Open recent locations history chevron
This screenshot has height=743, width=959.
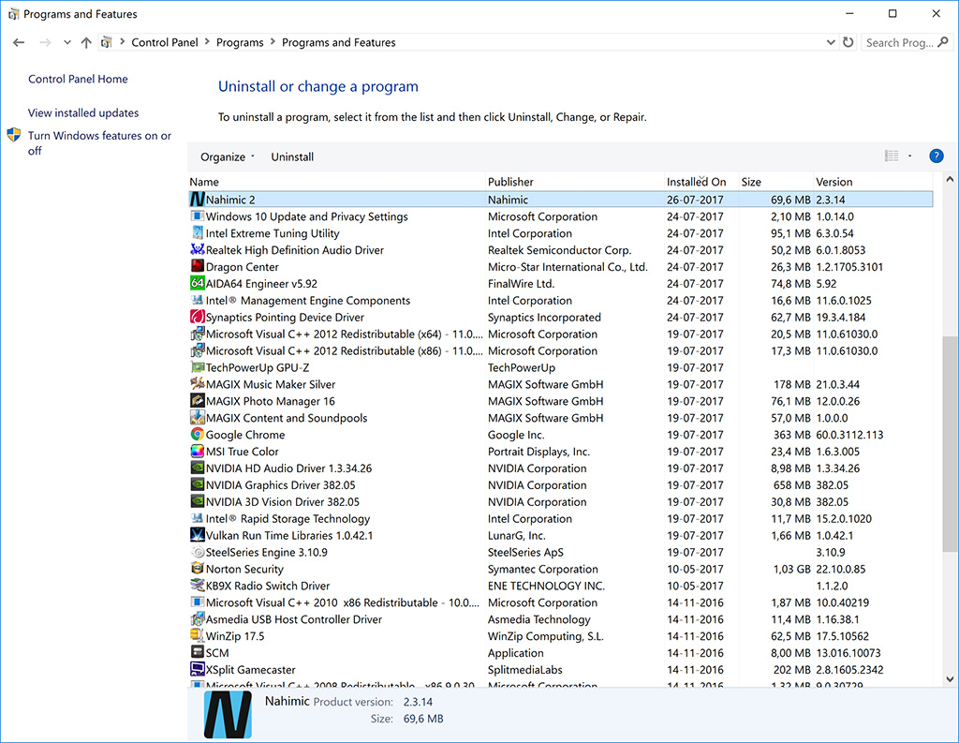click(x=66, y=42)
